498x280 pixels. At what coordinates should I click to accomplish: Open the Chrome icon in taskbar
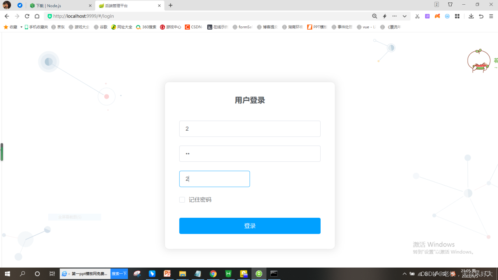point(213,274)
